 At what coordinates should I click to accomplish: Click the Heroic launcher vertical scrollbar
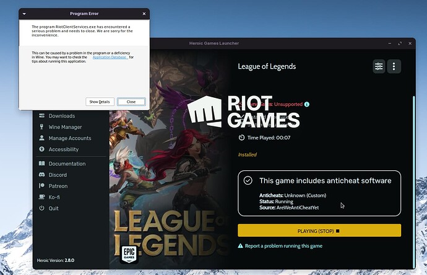(414, 181)
